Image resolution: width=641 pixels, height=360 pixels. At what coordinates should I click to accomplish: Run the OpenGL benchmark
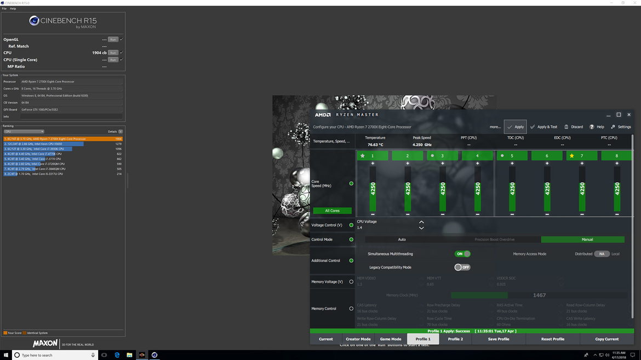113,39
